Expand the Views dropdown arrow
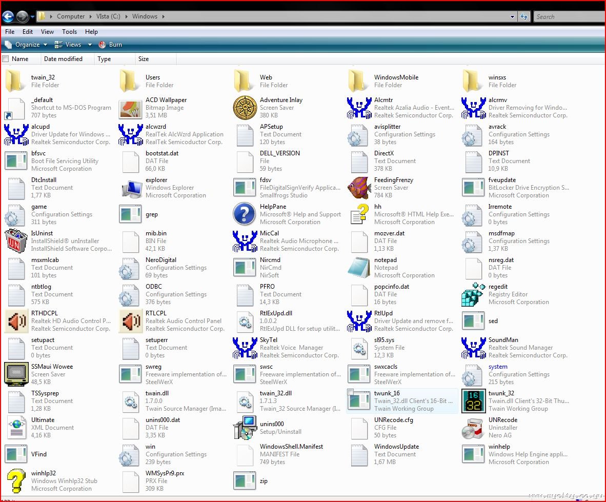The image size is (606, 502). 90,45
